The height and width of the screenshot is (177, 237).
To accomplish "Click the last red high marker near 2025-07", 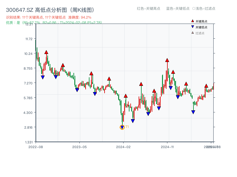I will tap(206, 86).
